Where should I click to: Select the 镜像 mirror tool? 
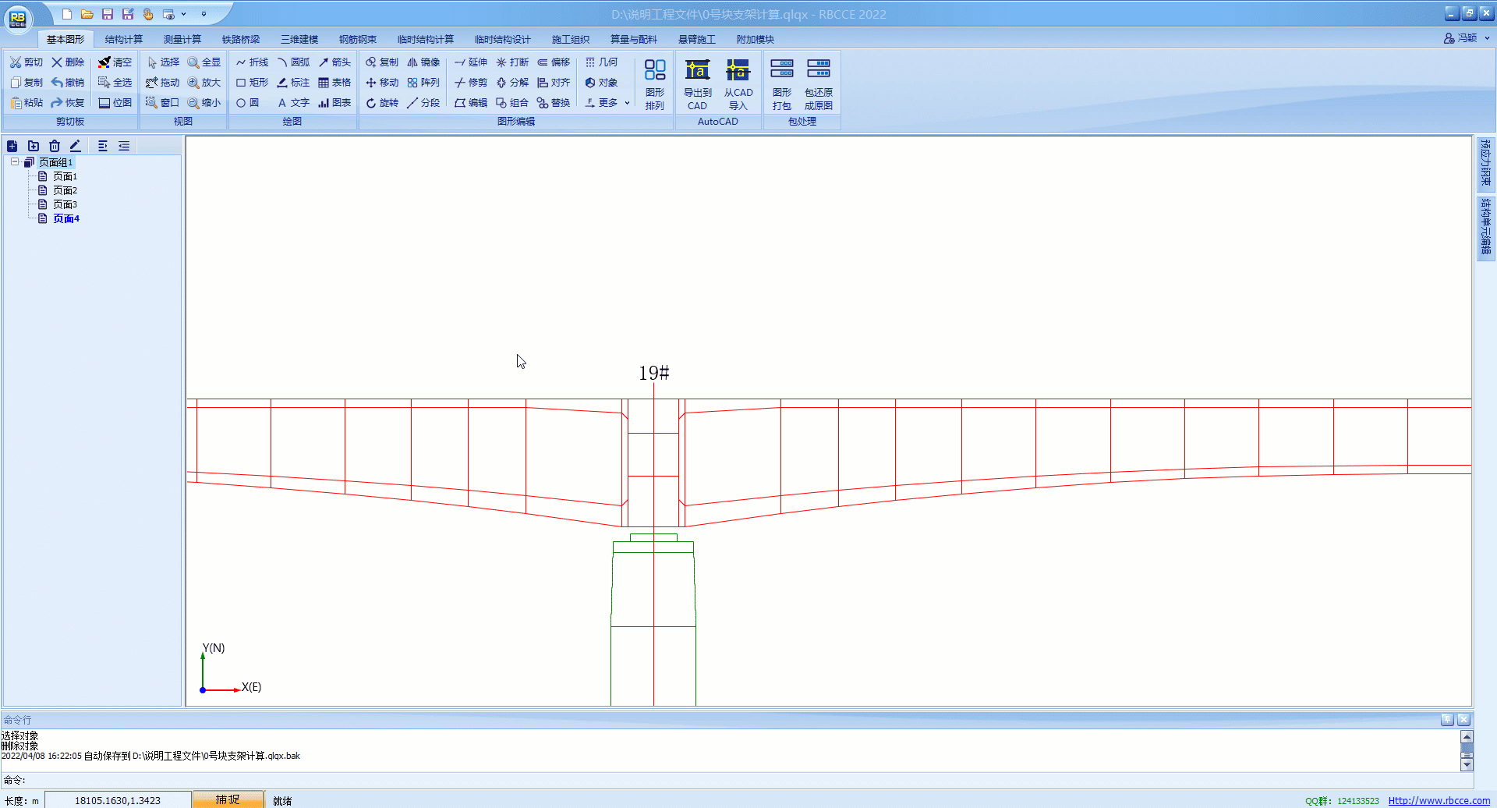(x=423, y=62)
